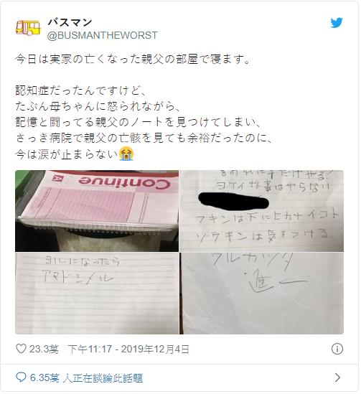Screen dimensions: 361x394
Task: View the 23.3萬 likes count
Action: (x=44, y=349)
